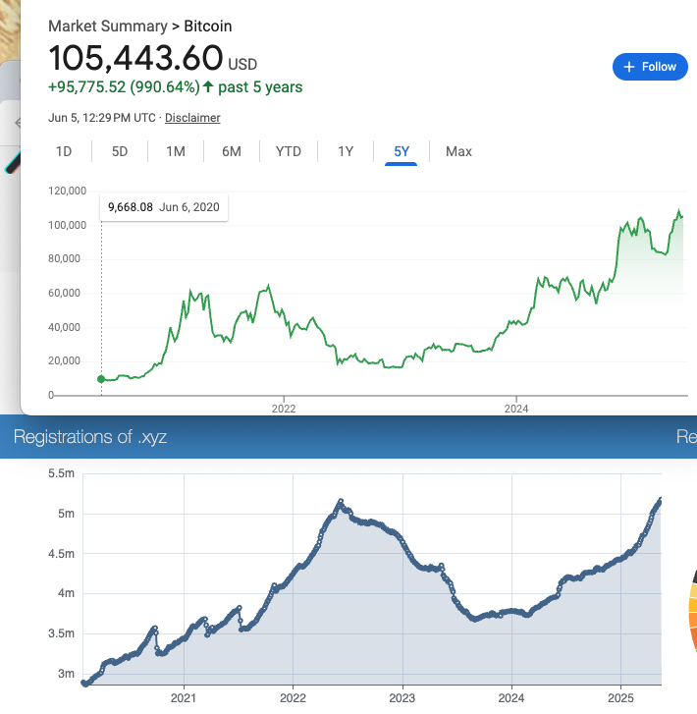Click the green start-point dot on the Bitcoin chart
The height and width of the screenshot is (714, 697).
click(x=101, y=379)
